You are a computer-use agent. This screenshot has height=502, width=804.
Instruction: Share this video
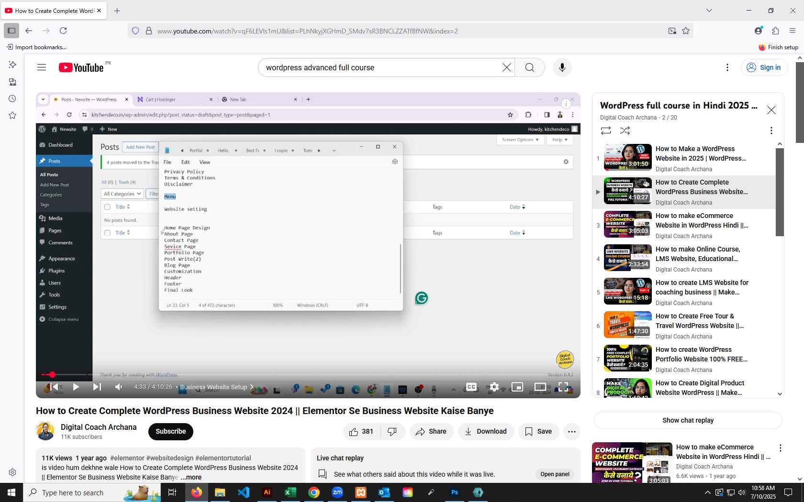click(431, 431)
